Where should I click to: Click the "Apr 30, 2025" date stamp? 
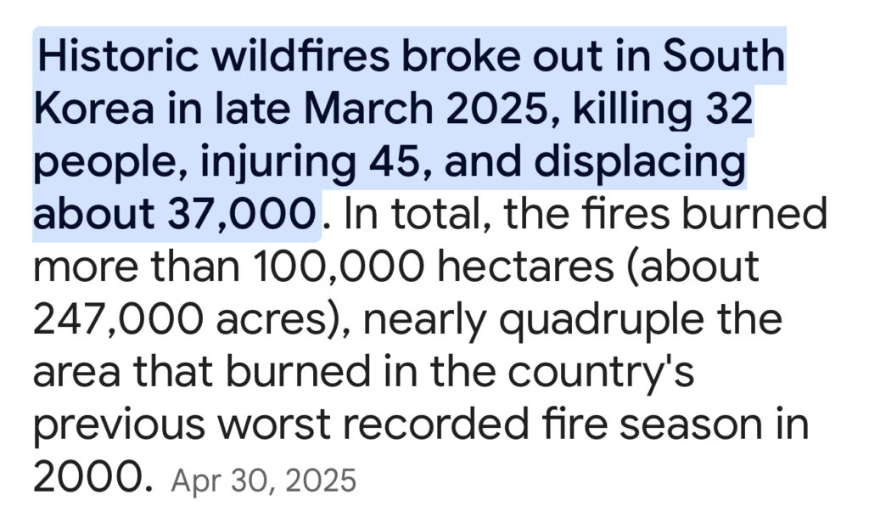(263, 481)
